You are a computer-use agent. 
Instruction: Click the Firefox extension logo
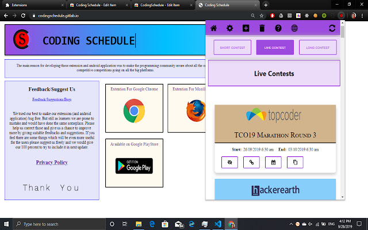coord(195,111)
